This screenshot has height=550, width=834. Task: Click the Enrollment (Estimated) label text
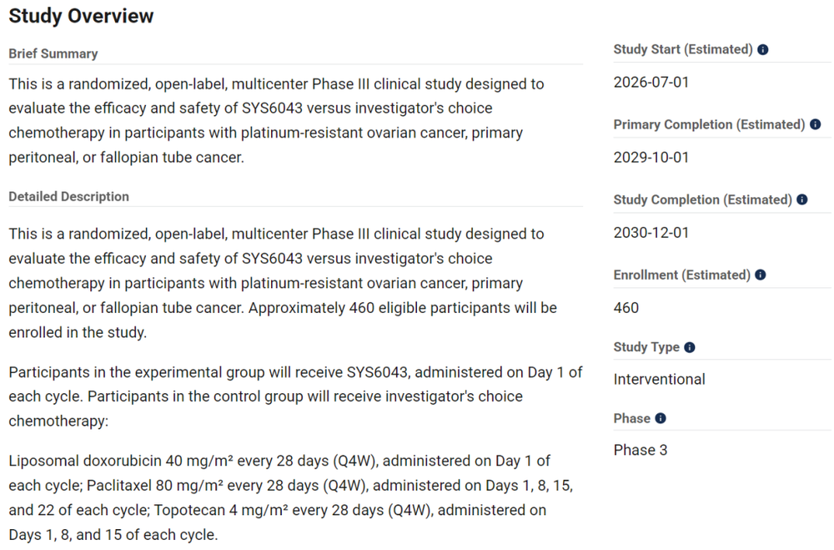tap(682, 275)
